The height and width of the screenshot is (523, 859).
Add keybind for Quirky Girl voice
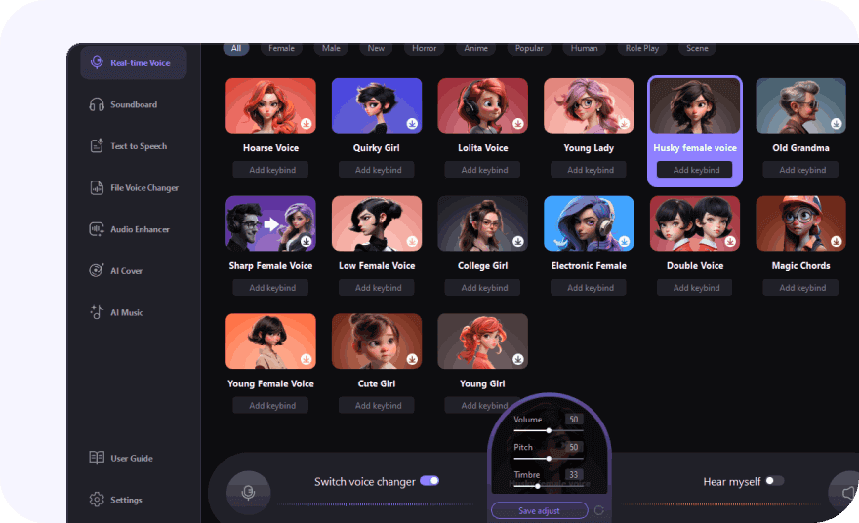[378, 170]
